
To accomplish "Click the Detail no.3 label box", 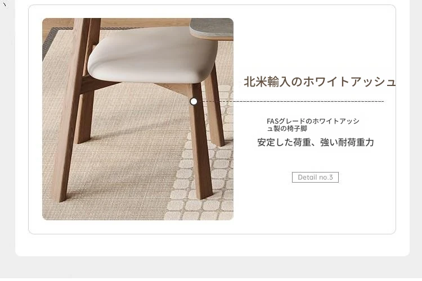I will (x=315, y=177).
